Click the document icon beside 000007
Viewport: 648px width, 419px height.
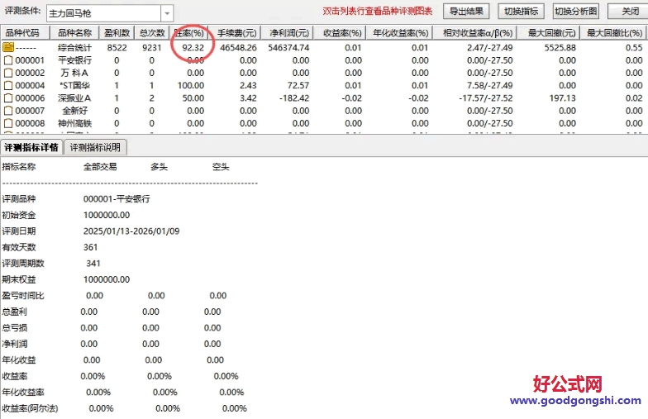(8, 111)
